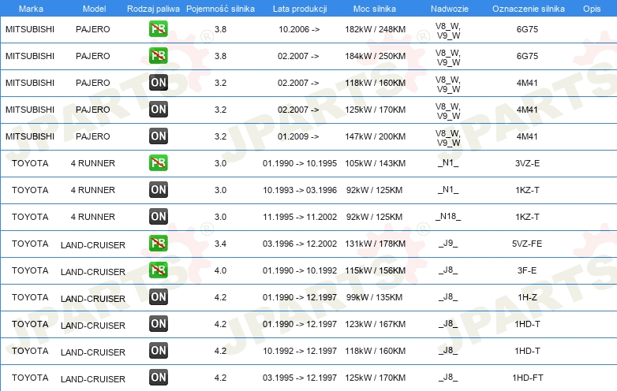Viewport: 617px width, 391px height.
Task: Select the '01.1990 -> 10.1992' production years cell
Action: [x=300, y=270]
